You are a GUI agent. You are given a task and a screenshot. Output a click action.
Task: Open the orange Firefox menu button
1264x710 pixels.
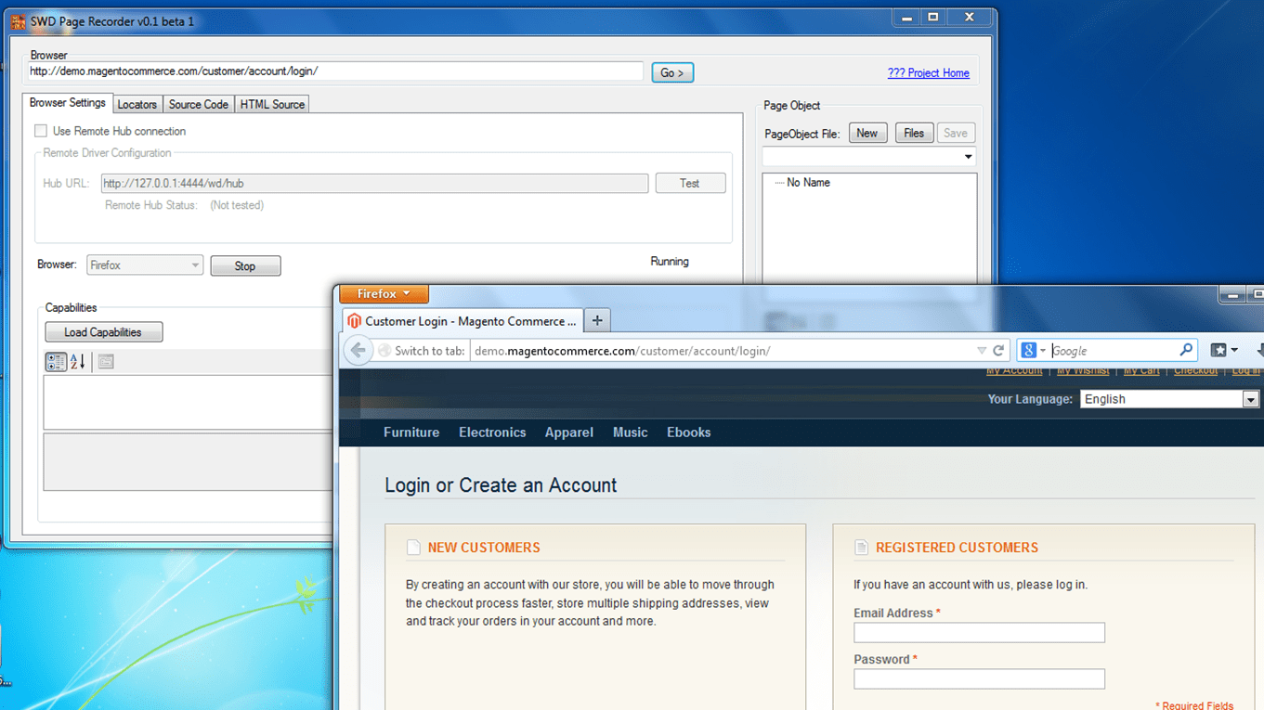tap(384, 293)
